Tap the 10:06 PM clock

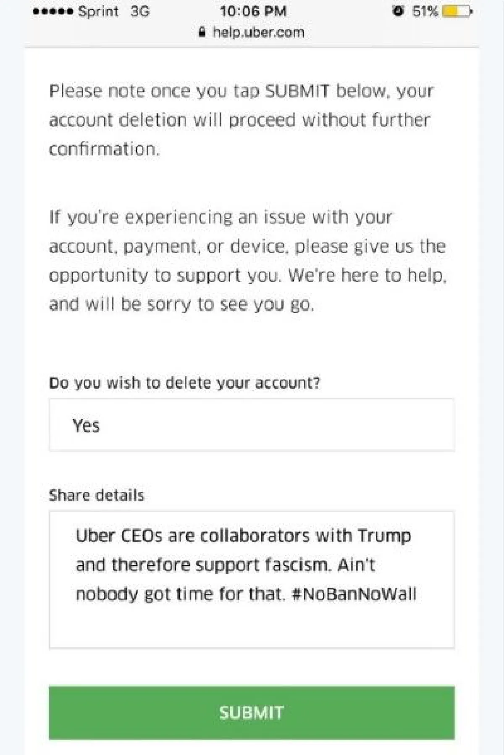253,11
